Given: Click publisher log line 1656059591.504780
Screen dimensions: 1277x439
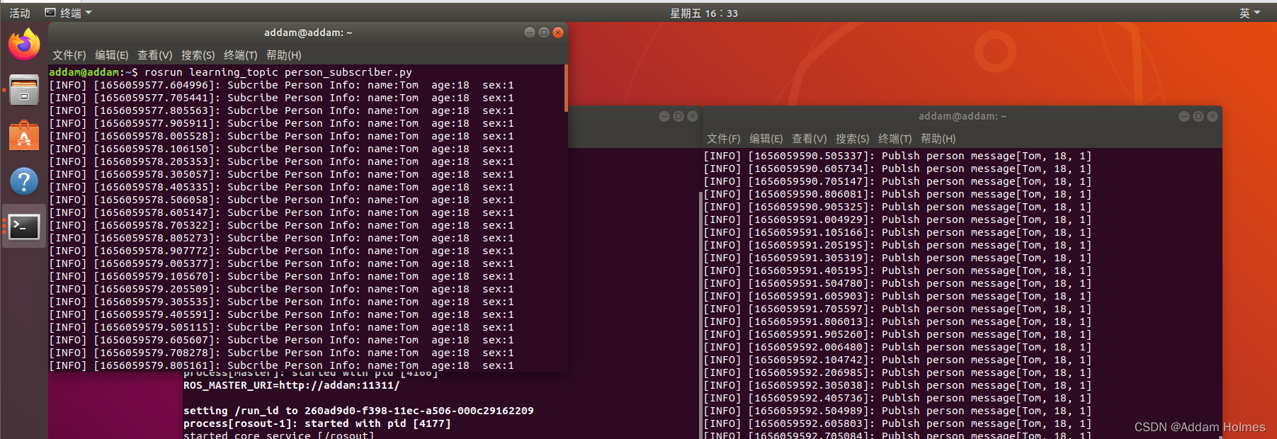Looking at the screenshot, I should point(897,283).
